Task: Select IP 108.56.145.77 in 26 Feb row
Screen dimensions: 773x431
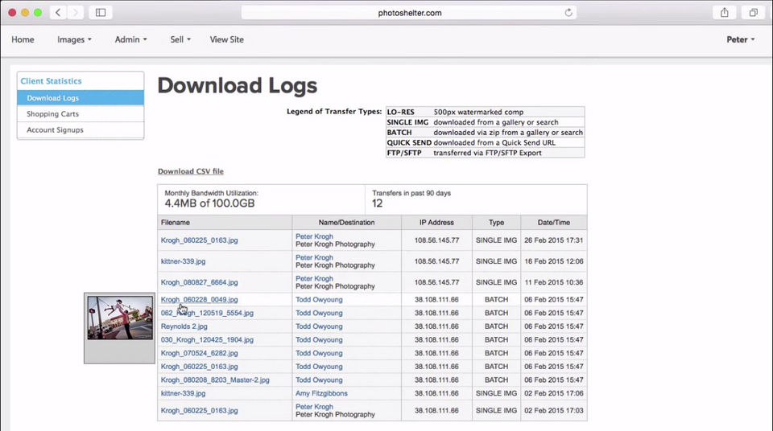Action: 436,240
